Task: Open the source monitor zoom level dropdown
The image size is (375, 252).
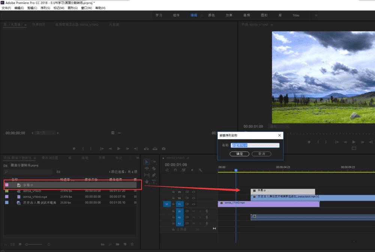Action: (x=46, y=133)
